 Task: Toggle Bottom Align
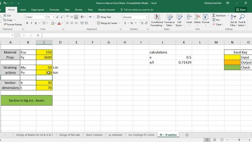click(x=76, y=17)
